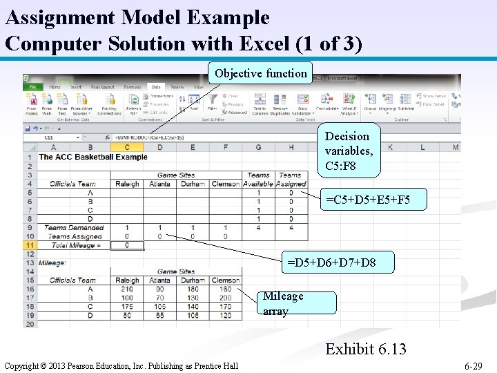Click the Consolidate icon
Screen dimensions: 497x373
[x=327, y=99]
